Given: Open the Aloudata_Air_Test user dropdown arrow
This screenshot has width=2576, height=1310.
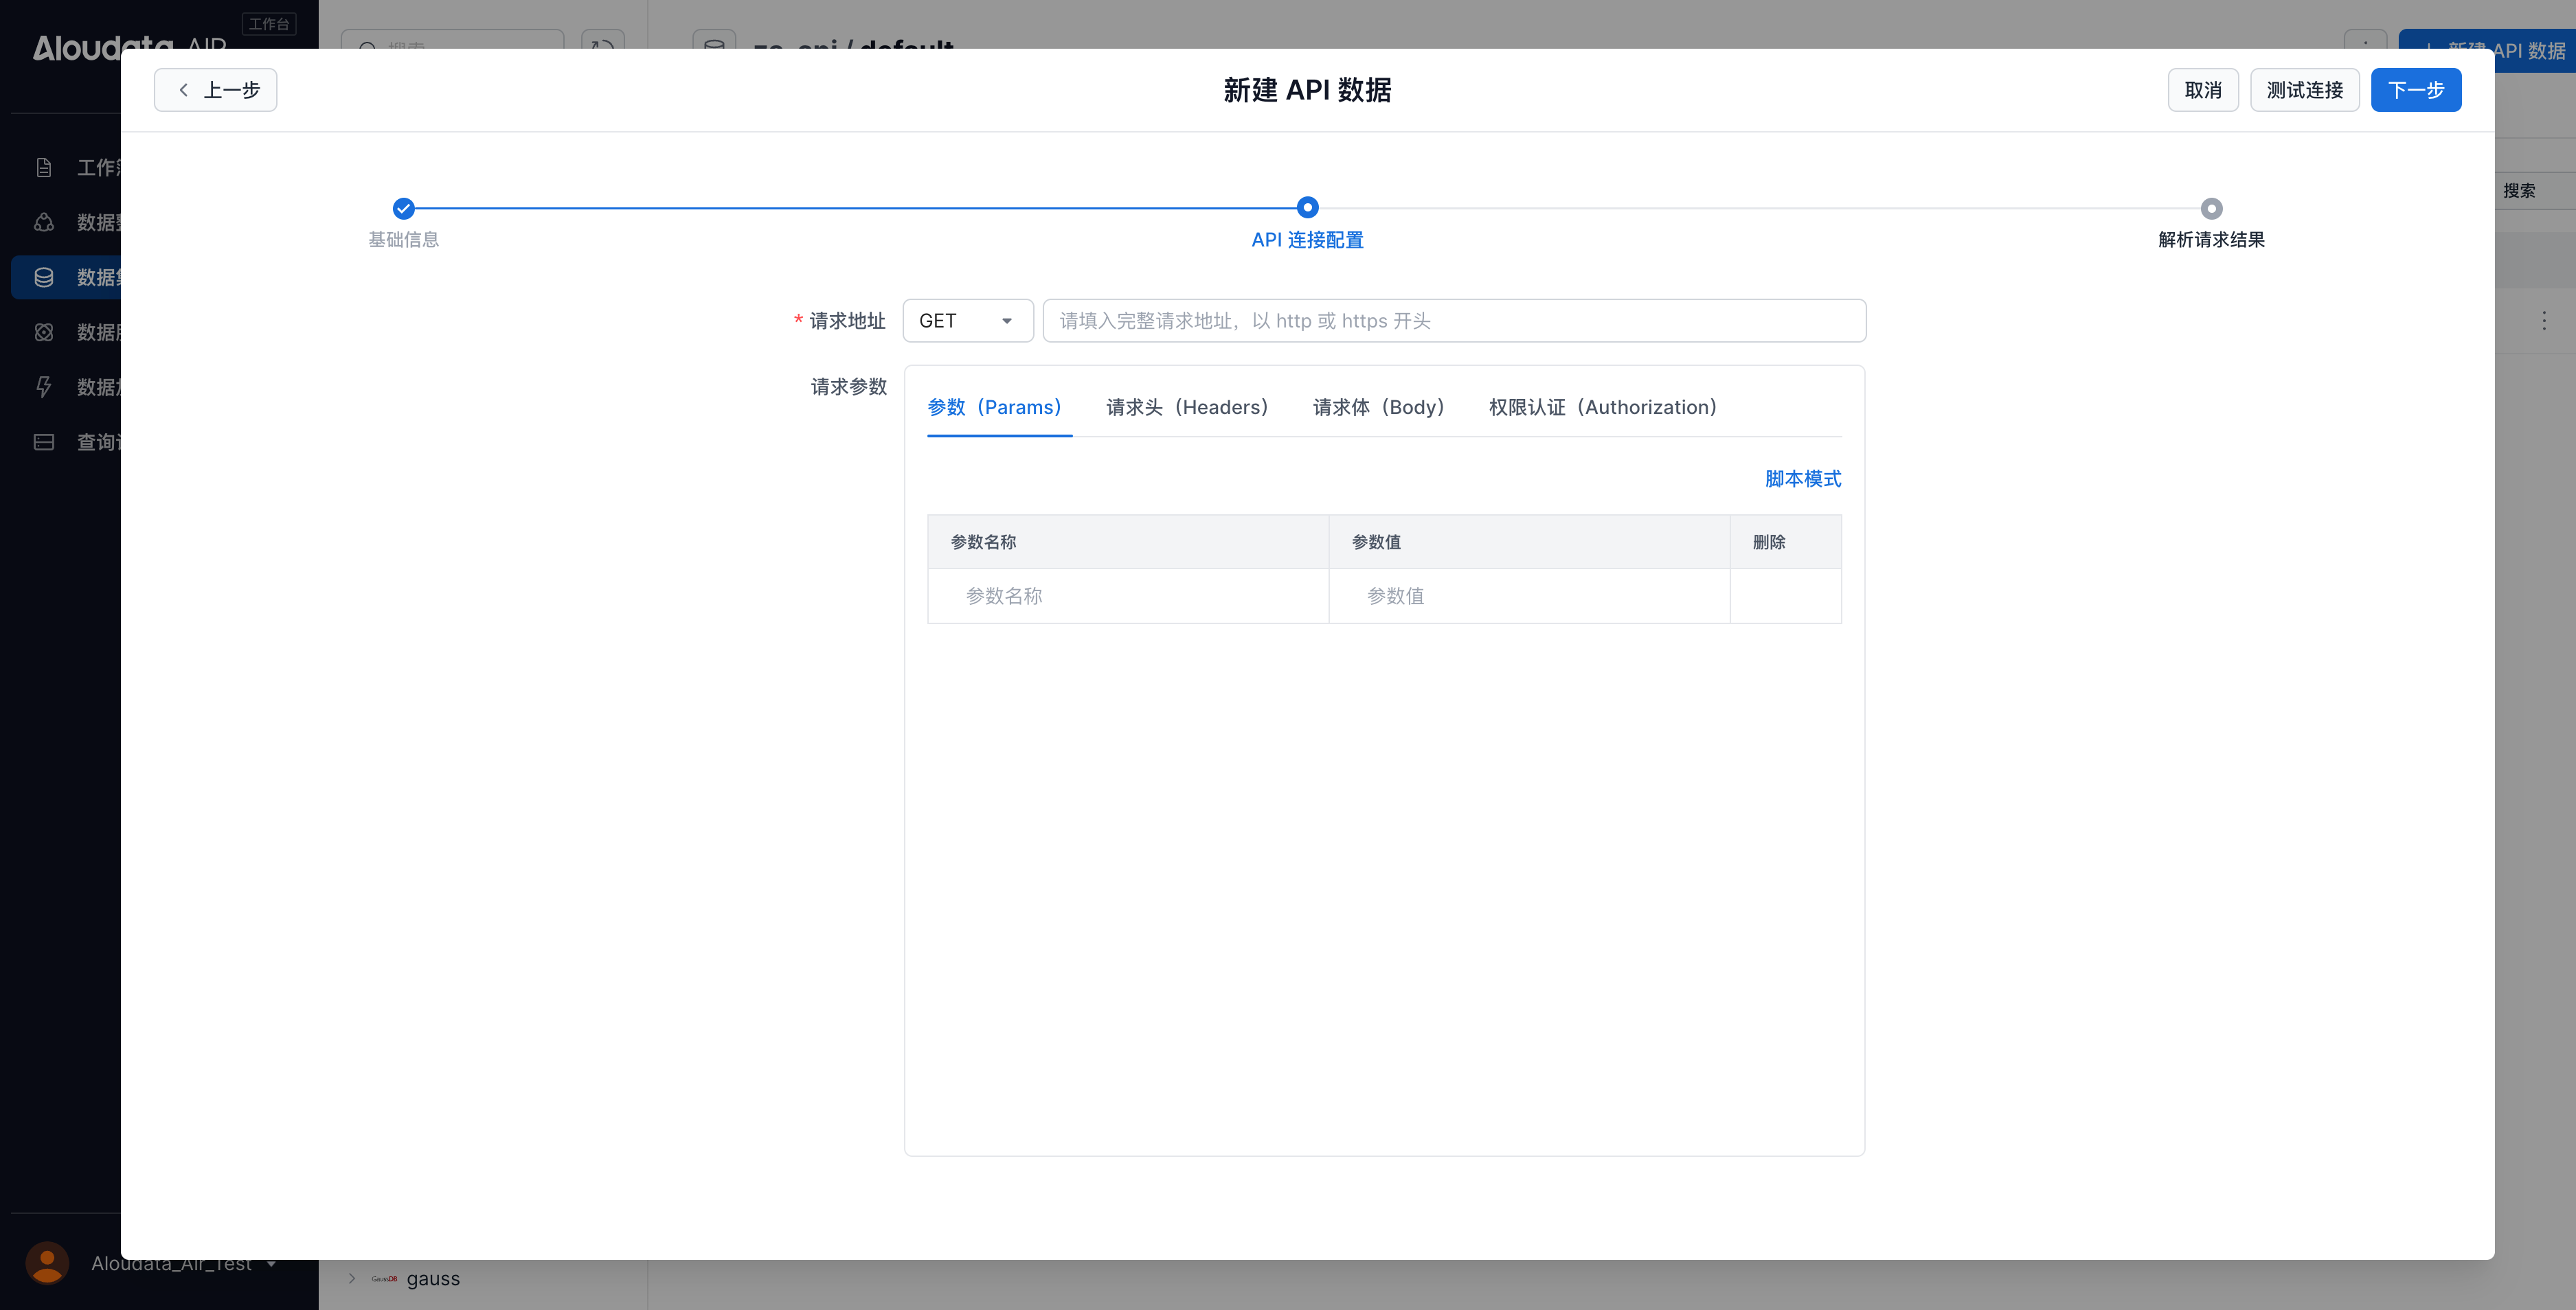Looking at the screenshot, I should tap(271, 1264).
